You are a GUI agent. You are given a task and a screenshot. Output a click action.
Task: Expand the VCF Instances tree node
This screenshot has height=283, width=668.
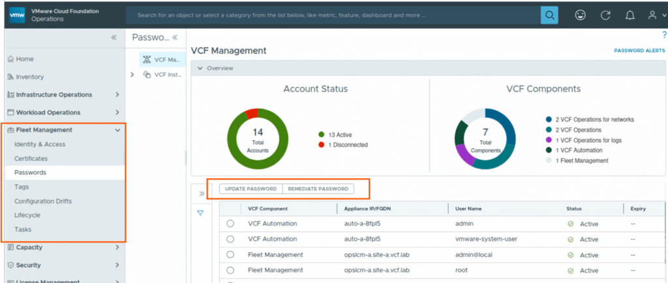click(132, 74)
